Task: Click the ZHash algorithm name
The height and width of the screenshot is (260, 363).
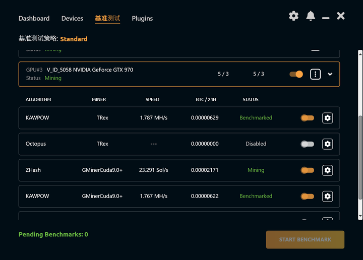Action: pos(33,170)
